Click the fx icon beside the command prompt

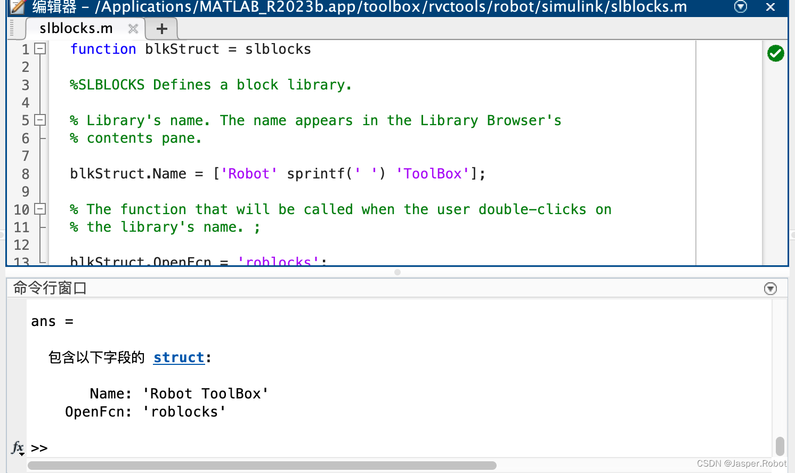point(16,446)
